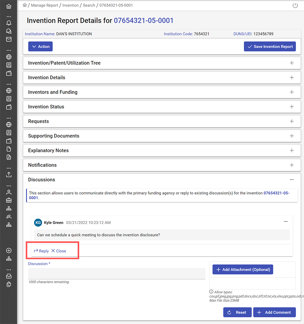Click the plus circle icon in sidebar
This screenshot has height=324, width=304.
(9, 250)
